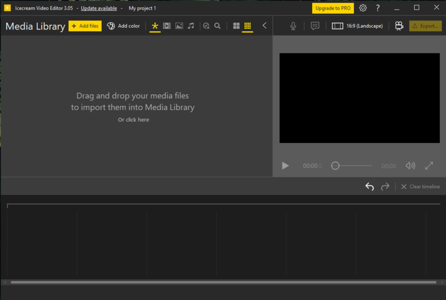The height and width of the screenshot is (300, 446).
Task: Click 'Or click here' import text
Action: coord(133,120)
